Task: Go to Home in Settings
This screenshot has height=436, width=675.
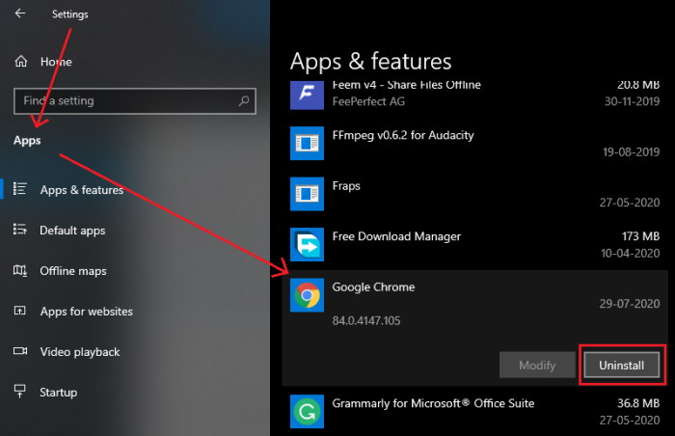Action: point(56,62)
